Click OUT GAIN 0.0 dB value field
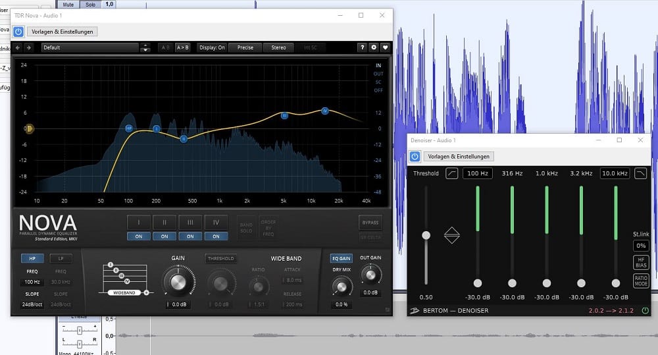The image size is (658, 355). 370,292
